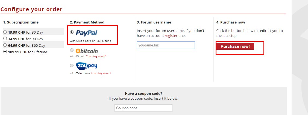
Task: Click the Coupon code input box
Action: pos(143,108)
